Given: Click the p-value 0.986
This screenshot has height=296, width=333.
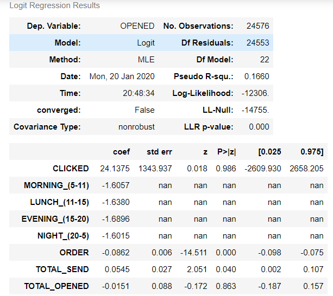Looking at the screenshot, I should coord(226,169).
